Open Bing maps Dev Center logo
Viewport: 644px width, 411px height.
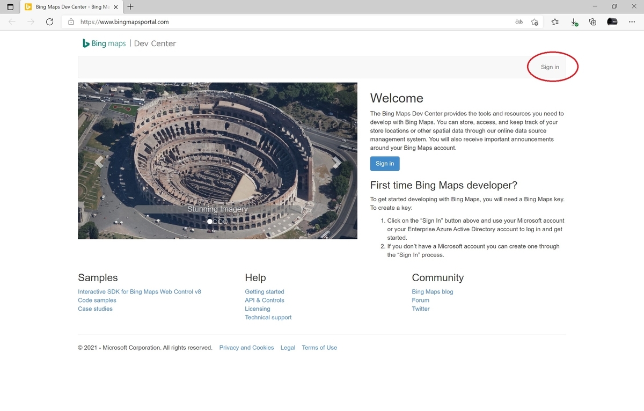[129, 43]
